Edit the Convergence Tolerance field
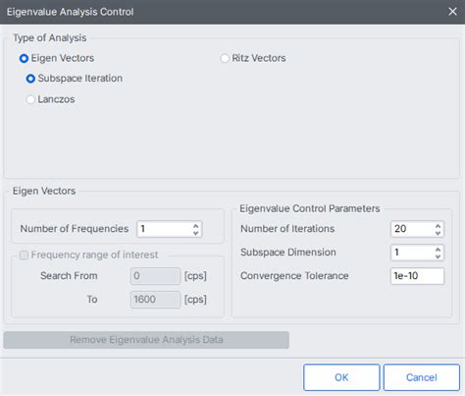465x396 pixels. click(x=417, y=276)
